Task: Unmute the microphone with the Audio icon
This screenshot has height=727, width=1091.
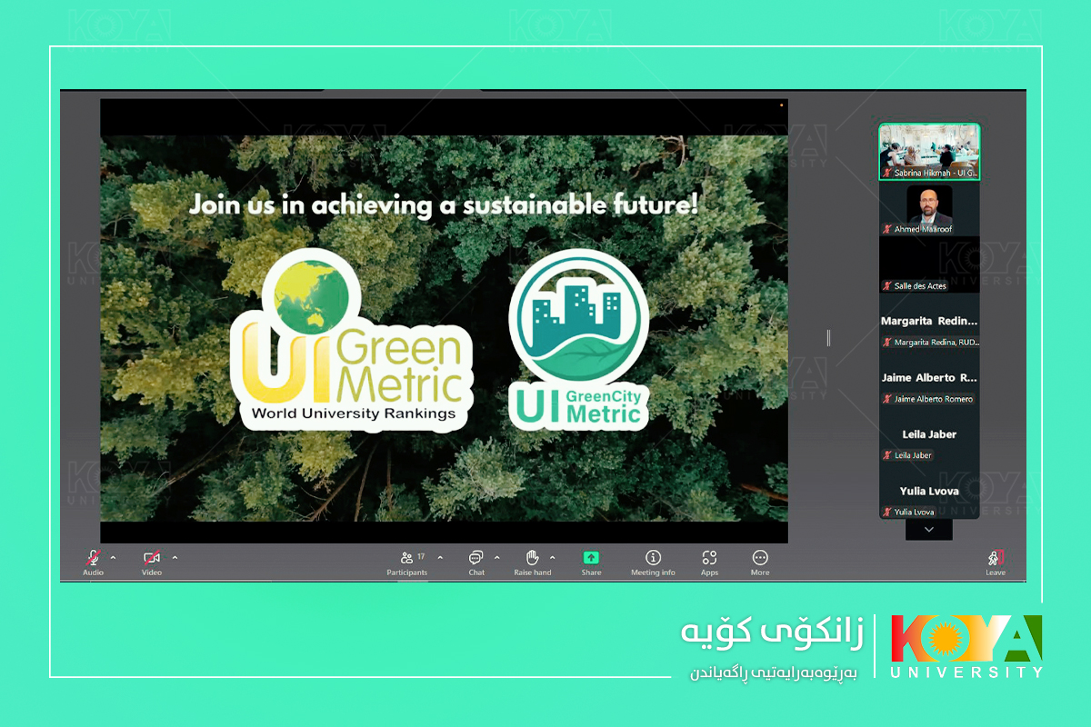Action: pos(93,557)
